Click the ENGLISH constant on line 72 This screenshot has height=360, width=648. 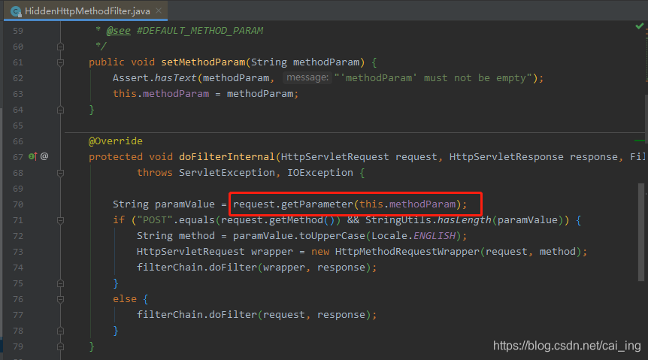click(435, 235)
